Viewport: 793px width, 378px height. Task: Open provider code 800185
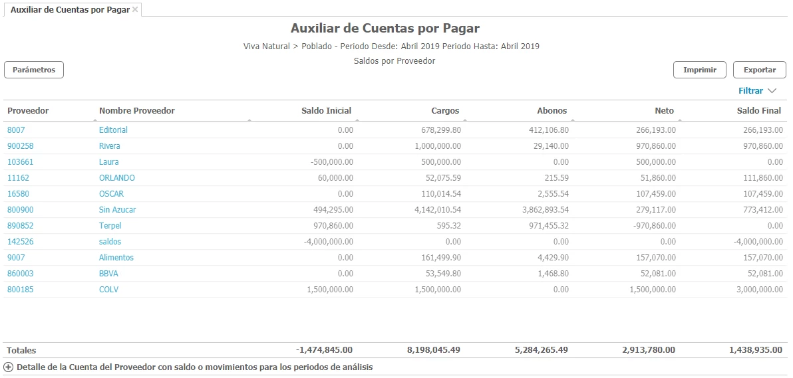(20, 290)
